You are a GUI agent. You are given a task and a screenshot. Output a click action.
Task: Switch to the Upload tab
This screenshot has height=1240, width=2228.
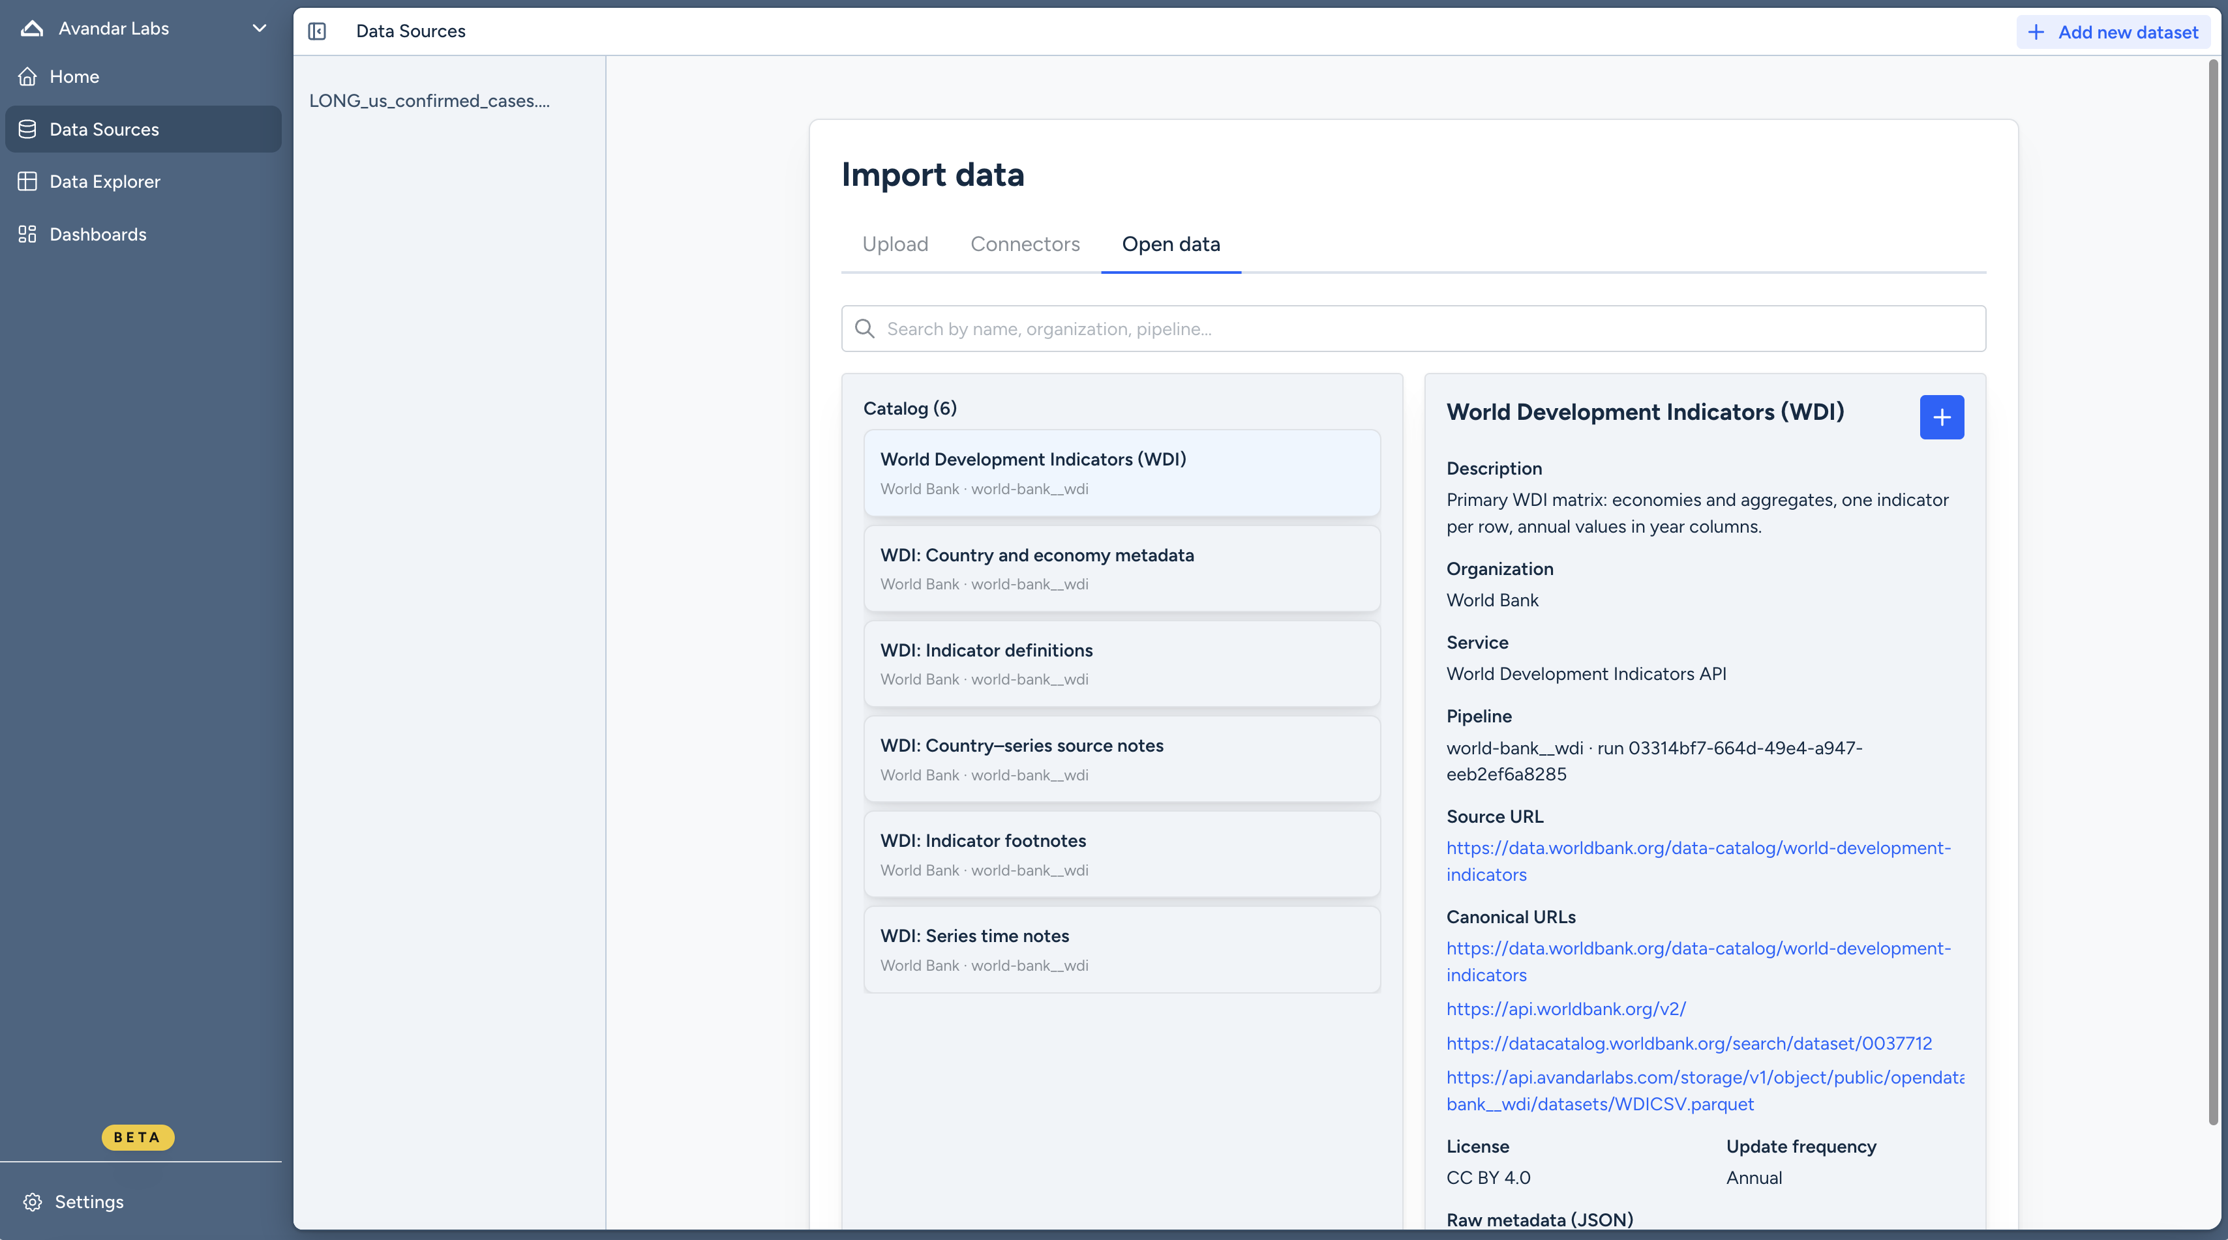(895, 244)
